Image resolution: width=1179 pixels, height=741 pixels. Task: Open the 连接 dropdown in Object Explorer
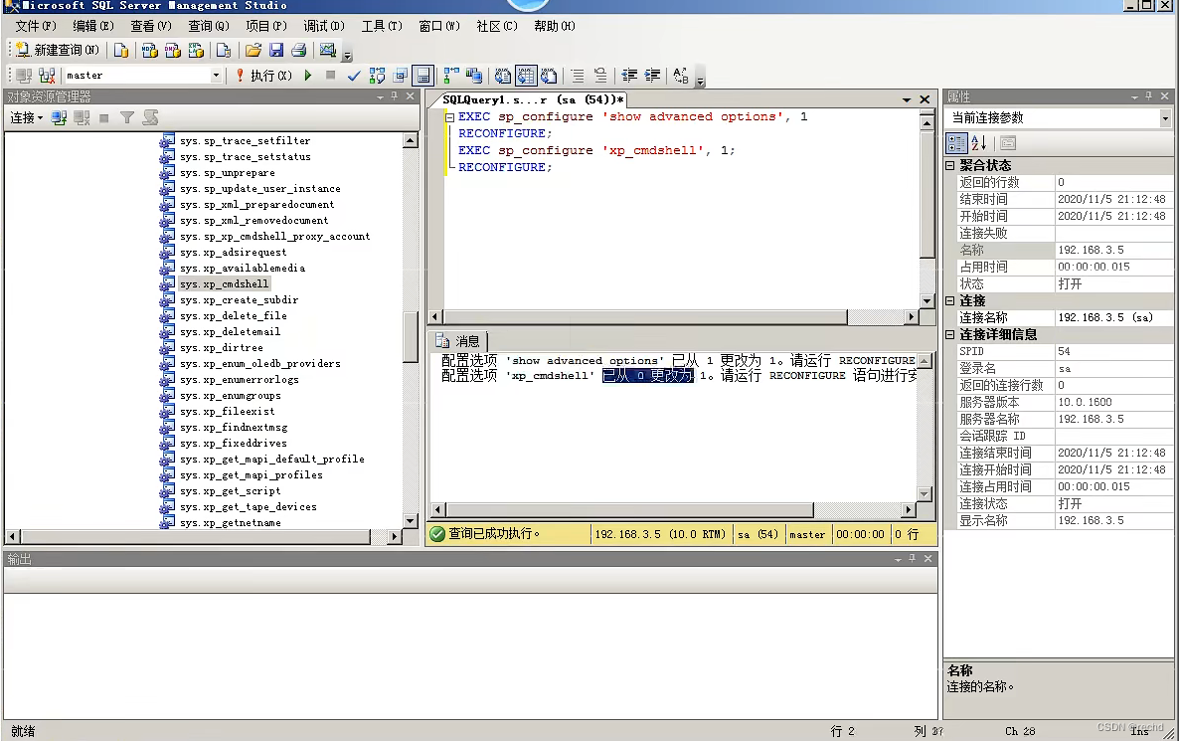click(x=26, y=118)
